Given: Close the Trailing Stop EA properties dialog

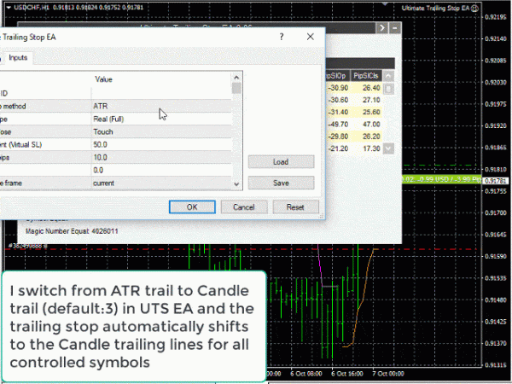Looking at the screenshot, I should click(x=310, y=38).
